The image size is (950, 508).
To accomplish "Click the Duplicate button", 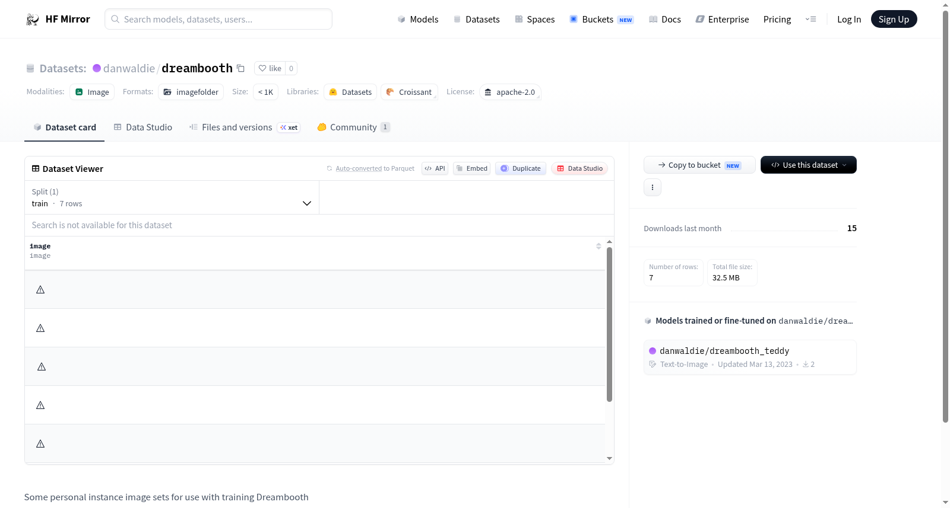I will tap(521, 168).
